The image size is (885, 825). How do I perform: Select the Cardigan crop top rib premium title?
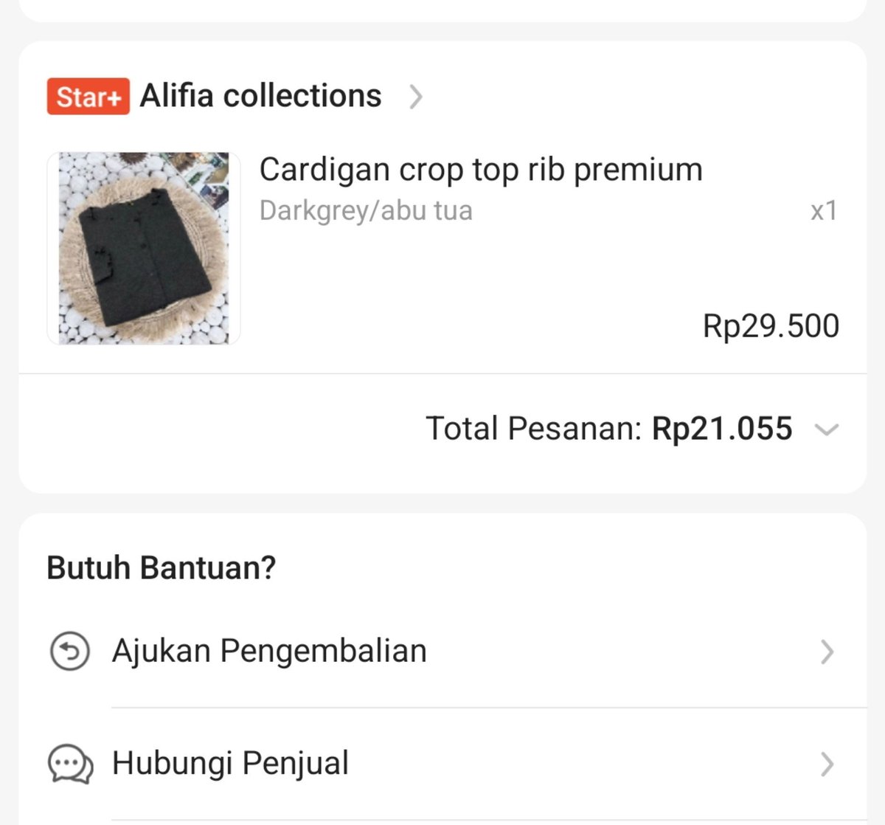[481, 170]
